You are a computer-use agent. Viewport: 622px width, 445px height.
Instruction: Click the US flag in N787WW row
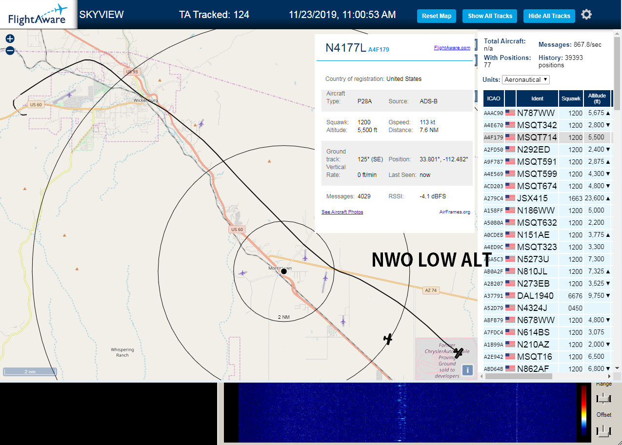coord(510,113)
